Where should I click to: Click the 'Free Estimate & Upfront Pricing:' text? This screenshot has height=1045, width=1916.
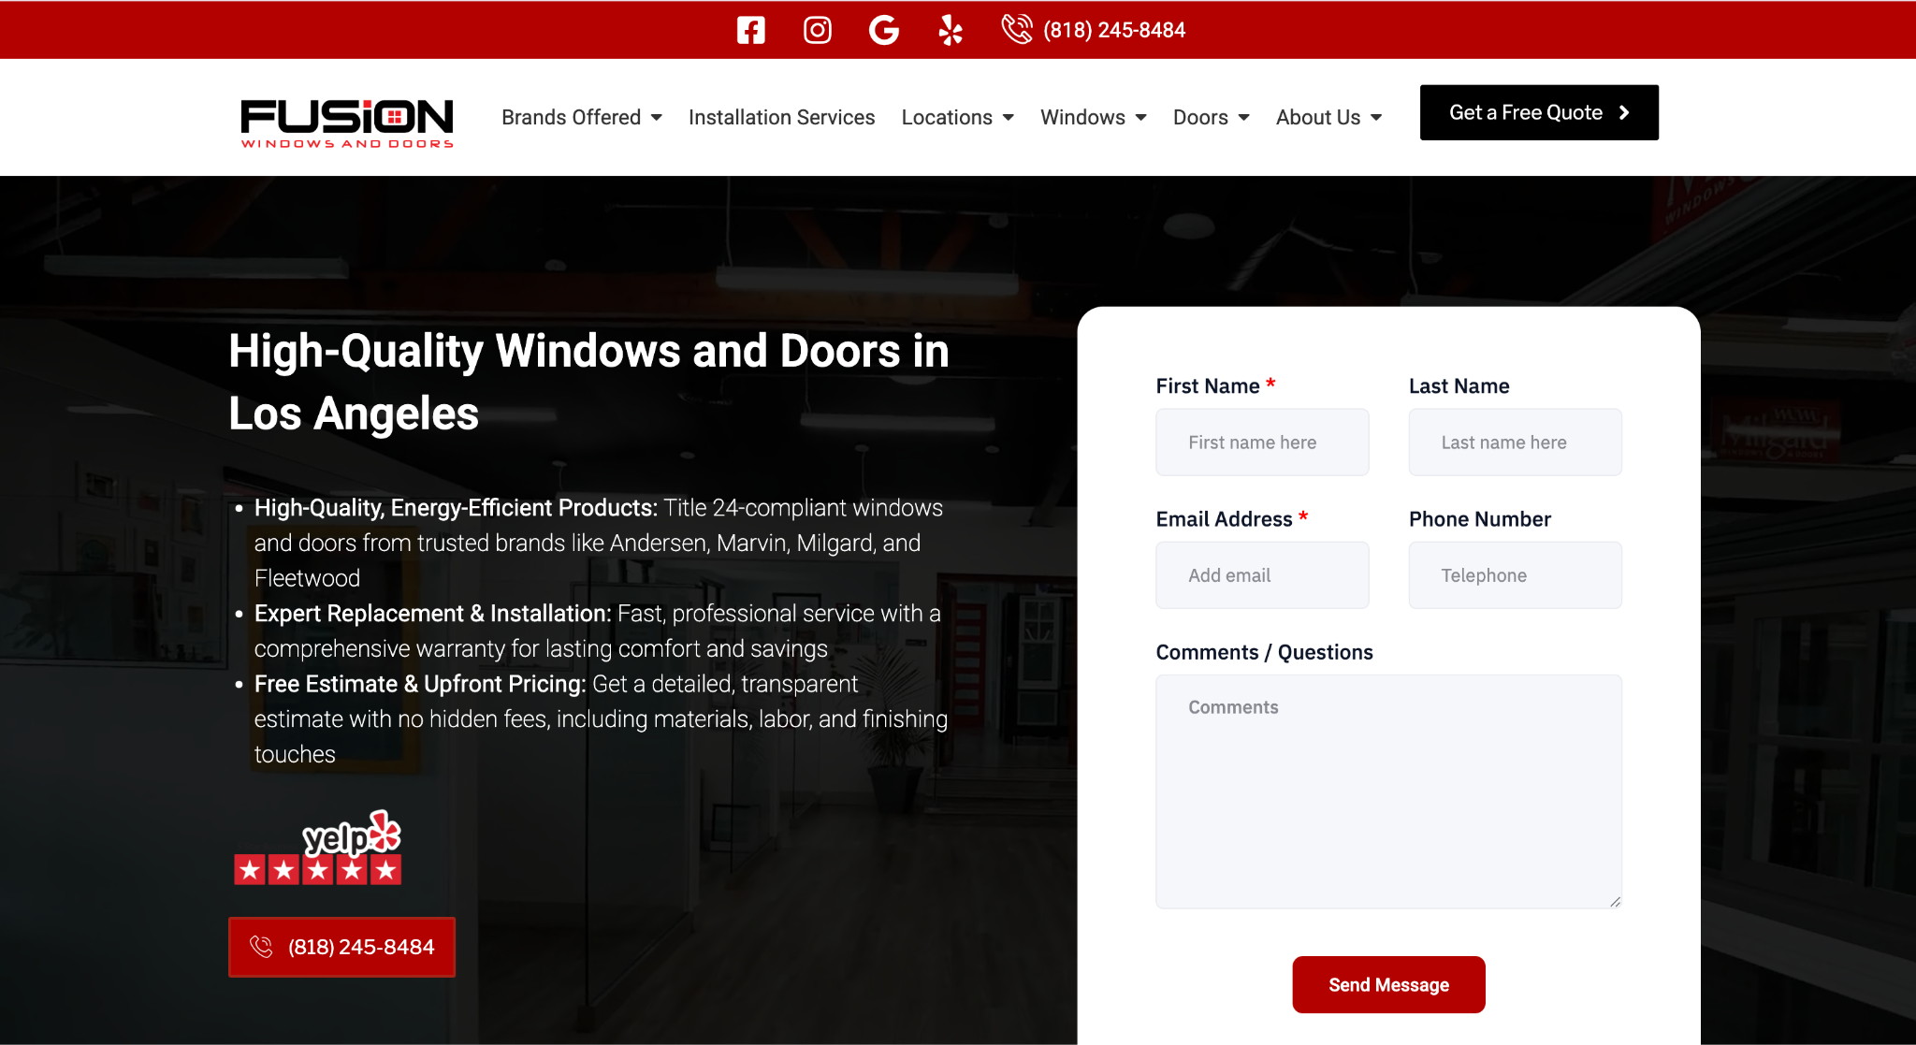coord(420,684)
